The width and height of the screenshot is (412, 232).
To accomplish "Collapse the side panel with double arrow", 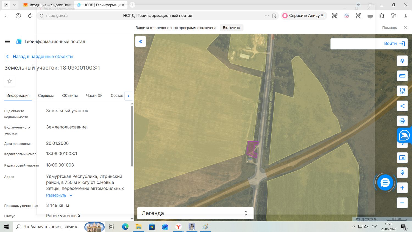I will (140, 42).
